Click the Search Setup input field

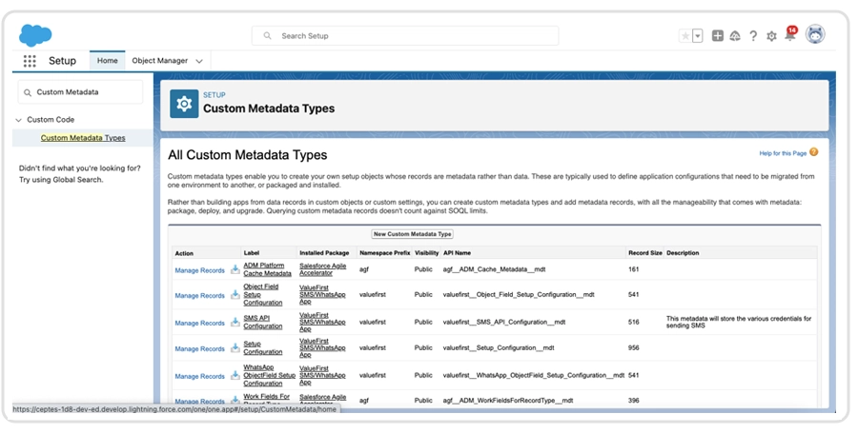coord(405,36)
